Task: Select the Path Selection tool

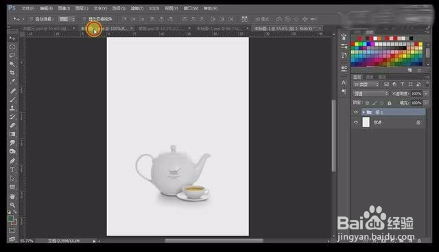Action: point(12,178)
